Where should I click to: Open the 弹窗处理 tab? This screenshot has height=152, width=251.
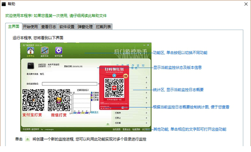[85, 27]
